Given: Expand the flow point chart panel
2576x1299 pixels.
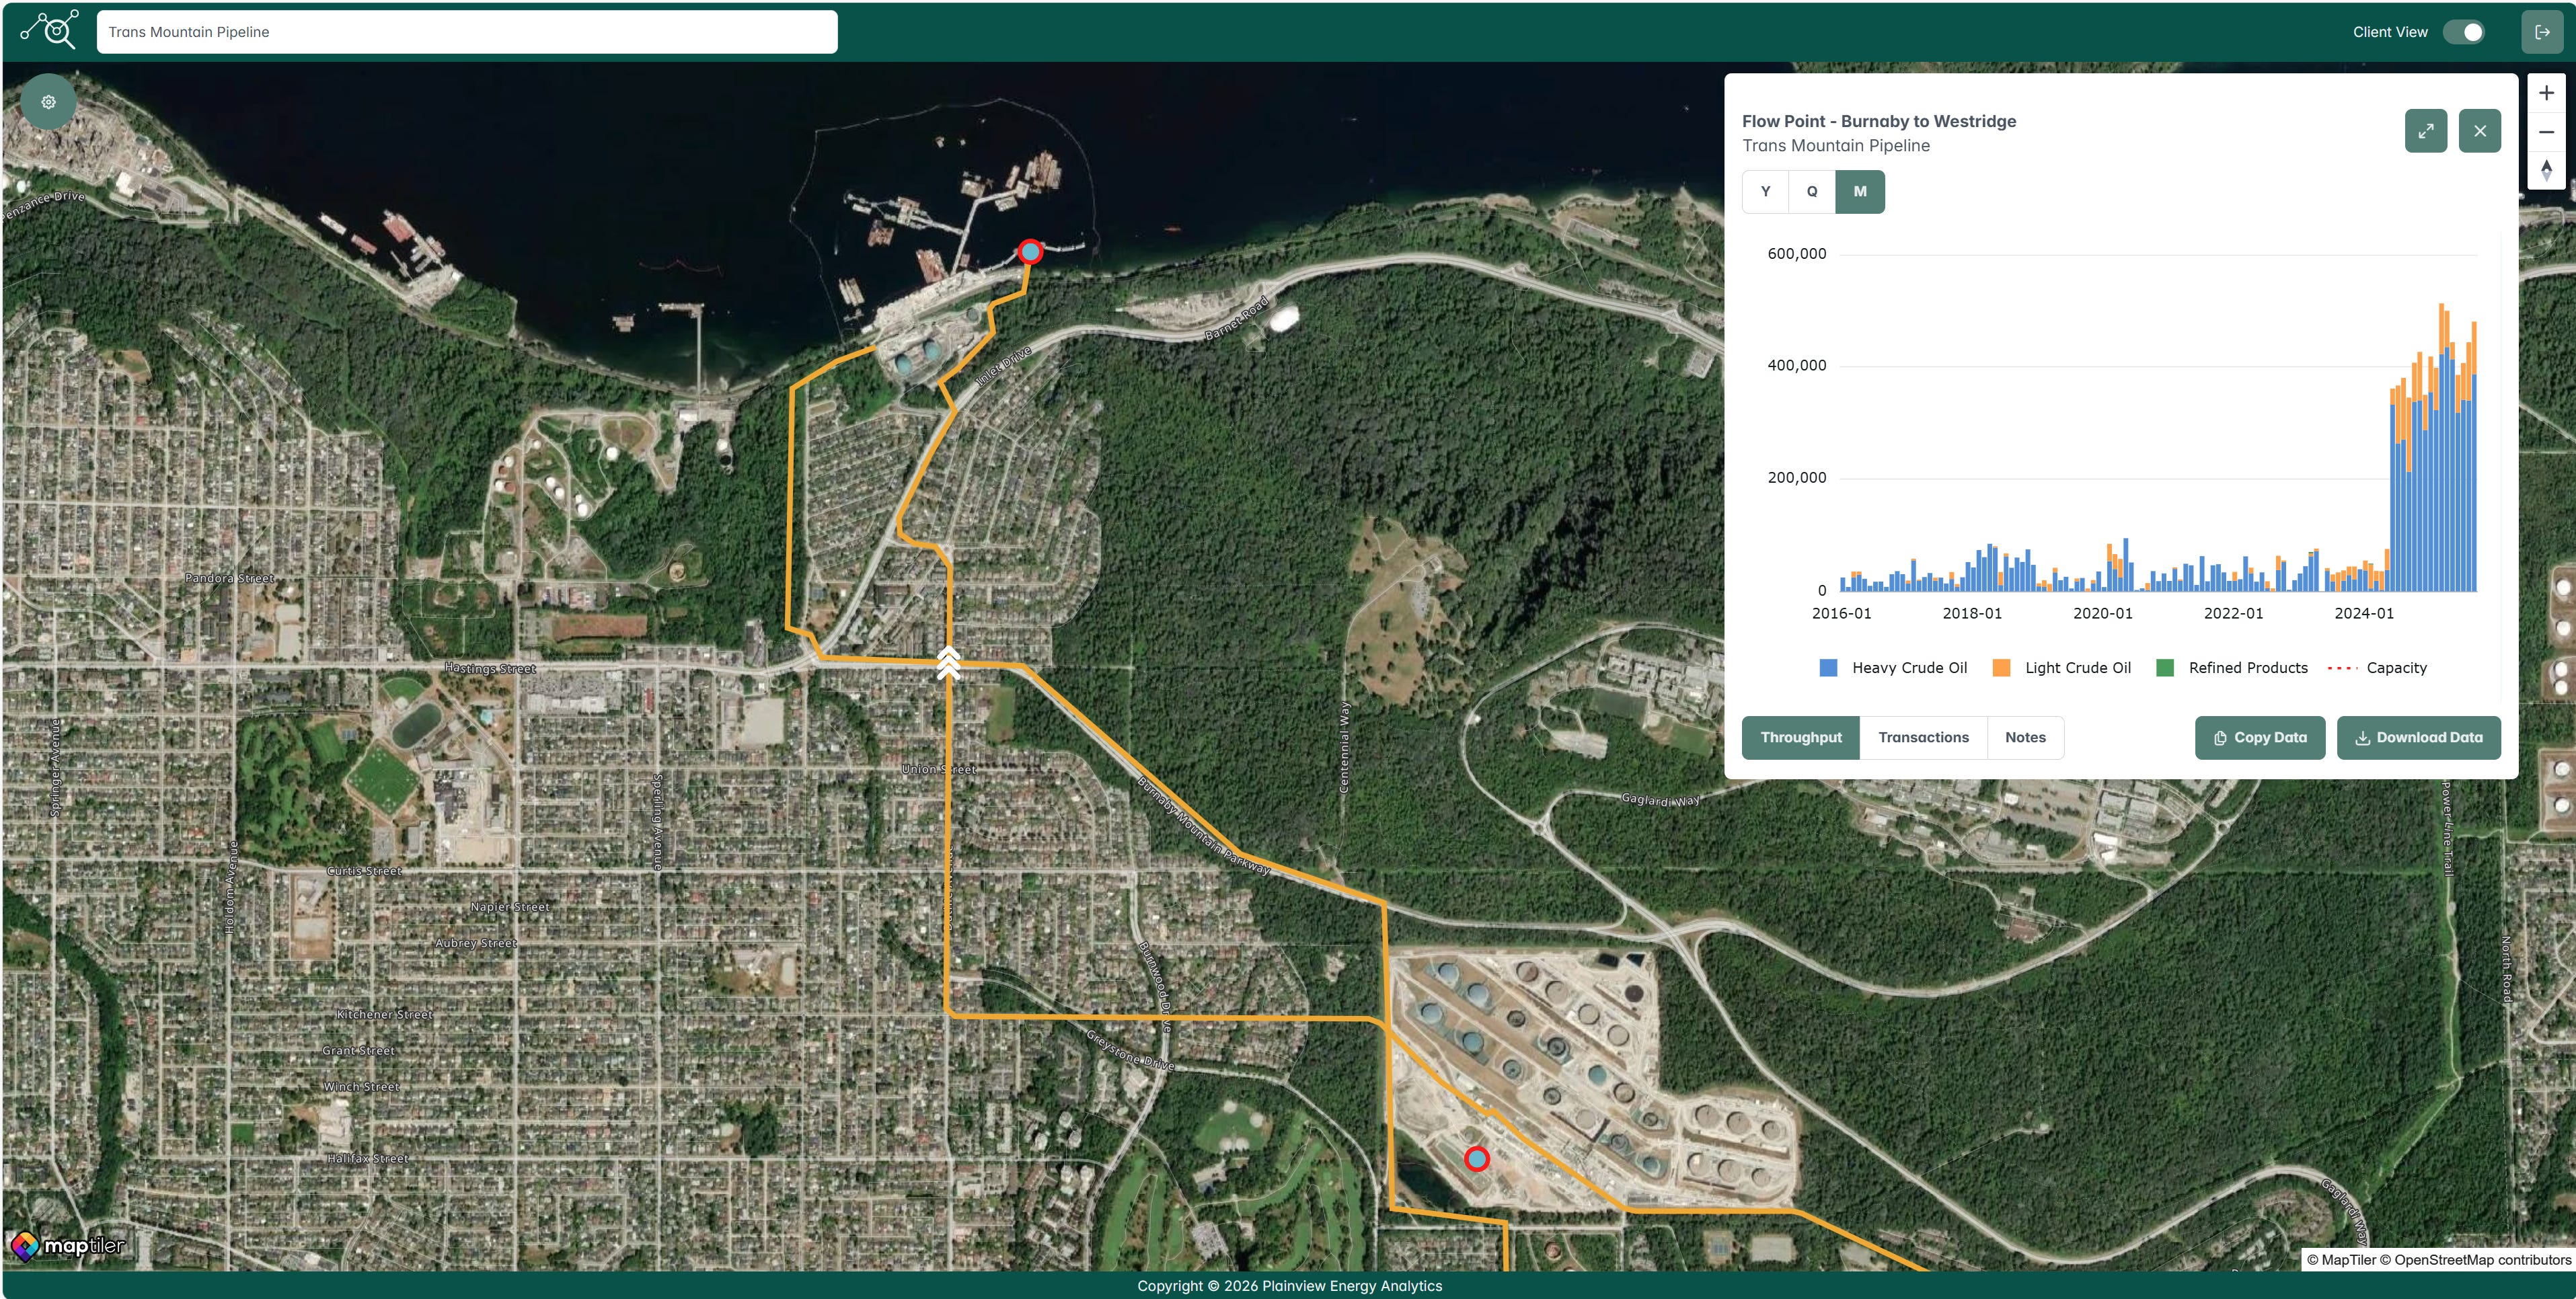Looking at the screenshot, I should tap(2425, 131).
